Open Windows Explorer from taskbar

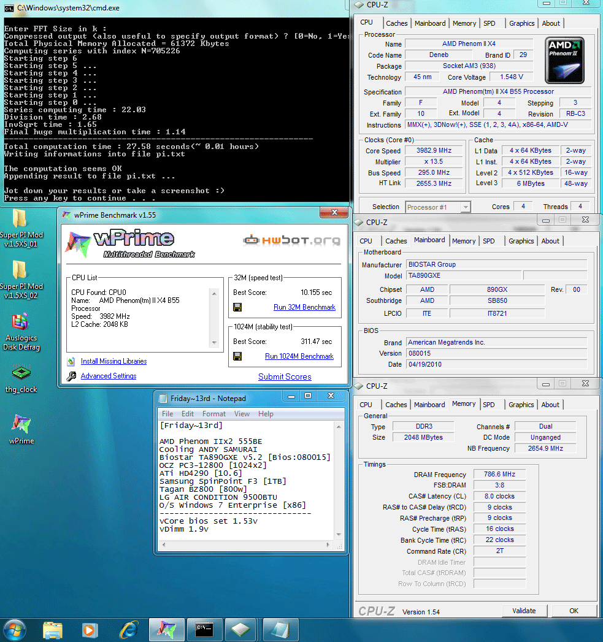pos(52,630)
